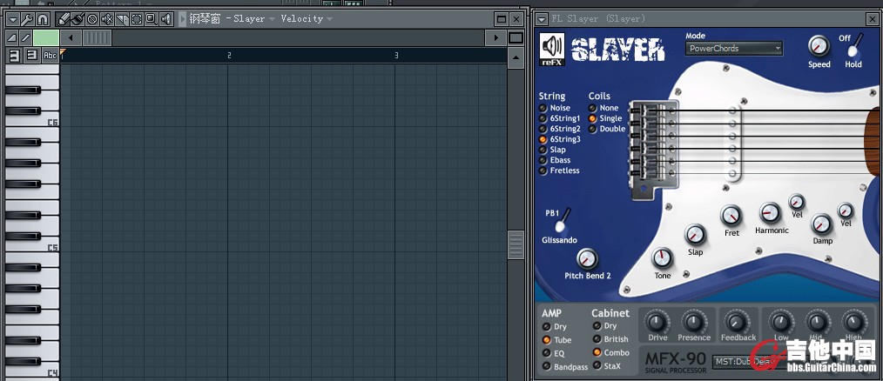Open the Velocity event dropdown
This screenshot has height=381, width=883.
click(329, 18)
